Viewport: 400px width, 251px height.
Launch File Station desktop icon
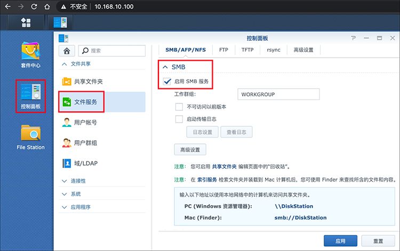pyautogui.click(x=30, y=137)
